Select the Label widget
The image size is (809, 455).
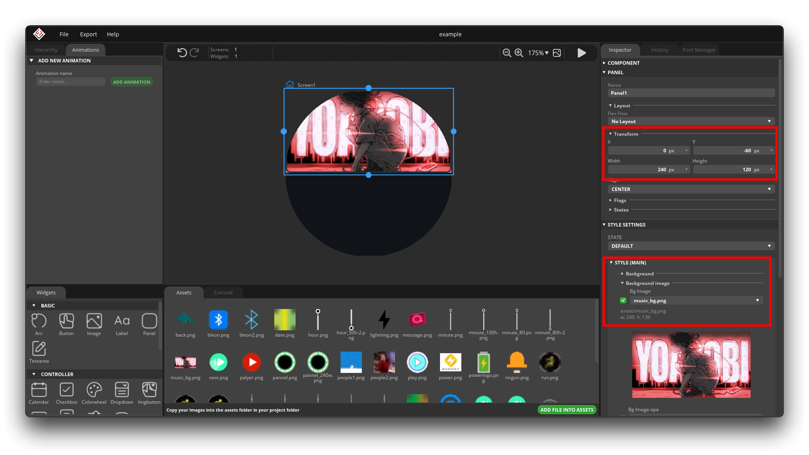coord(122,324)
